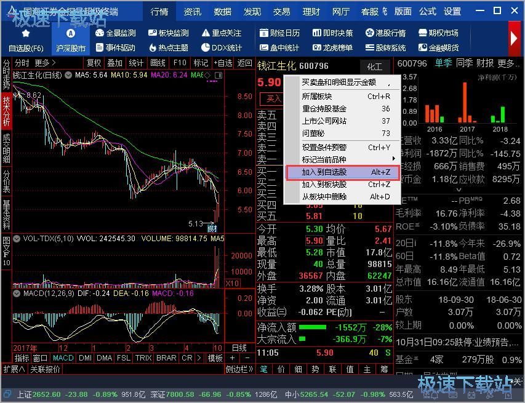Open 即时决策 tool

[332, 33]
